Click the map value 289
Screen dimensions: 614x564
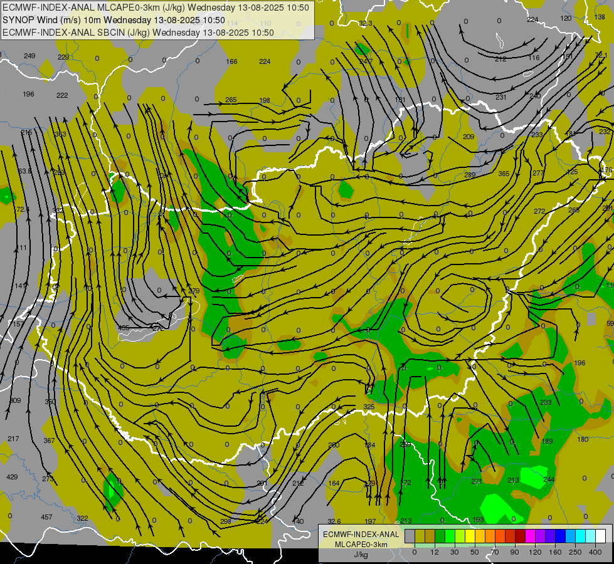(470, 175)
